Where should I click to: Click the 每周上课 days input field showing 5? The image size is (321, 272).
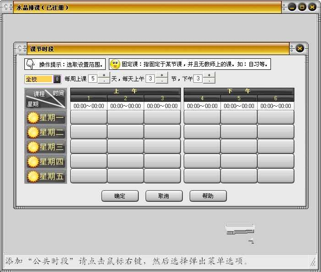click(x=93, y=79)
